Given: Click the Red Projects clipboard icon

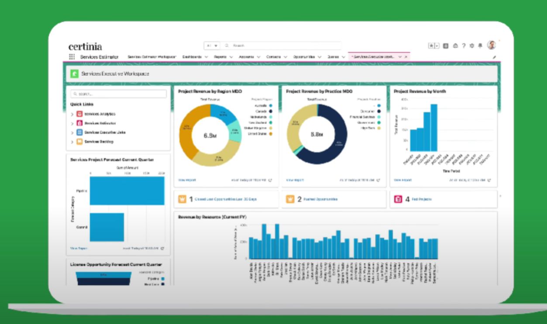Looking at the screenshot, I should point(398,199).
